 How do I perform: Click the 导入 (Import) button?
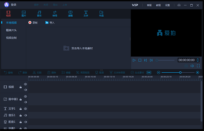50,23
